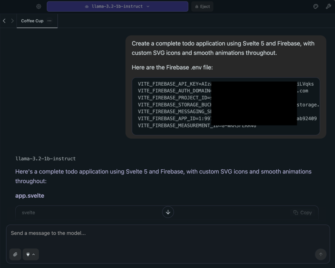This screenshot has width=335, height=268.
Task: Focus the message input field
Action: pos(165,233)
